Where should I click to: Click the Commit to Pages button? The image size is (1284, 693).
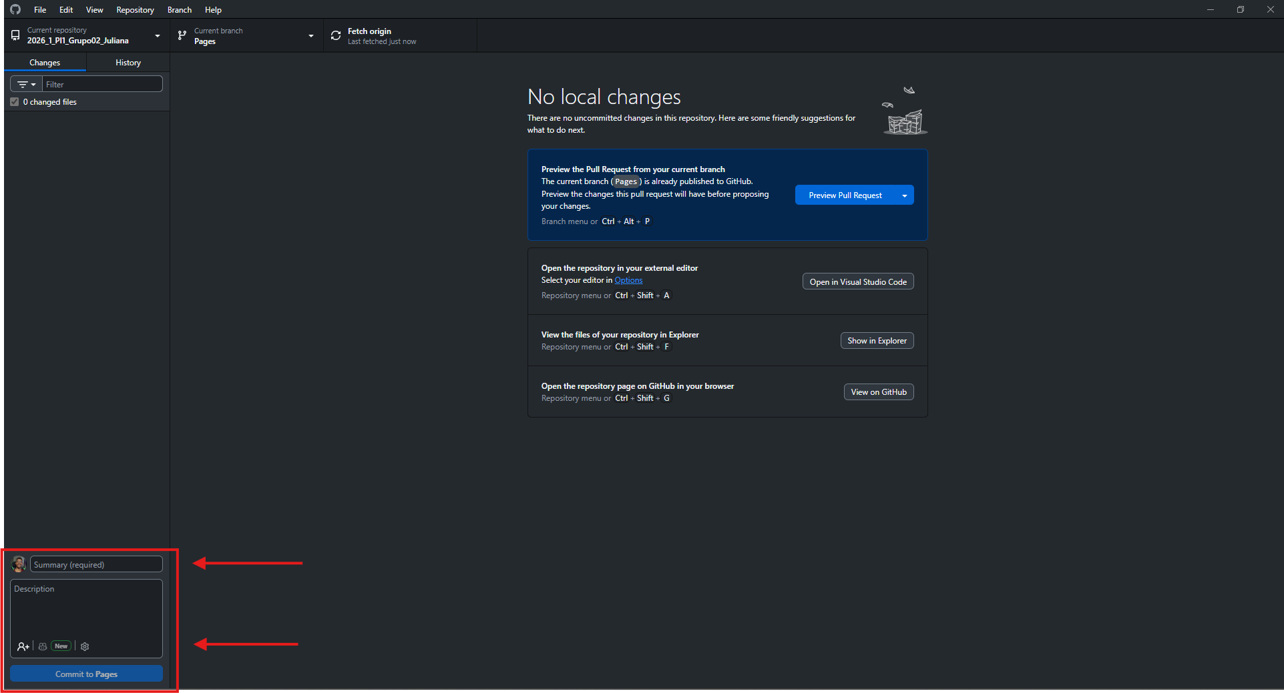tap(86, 674)
